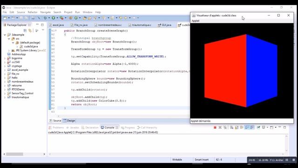The width and height of the screenshot is (298, 168).
Task: Click the Open Task folder toolbar icon
Action: click(89, 18)
